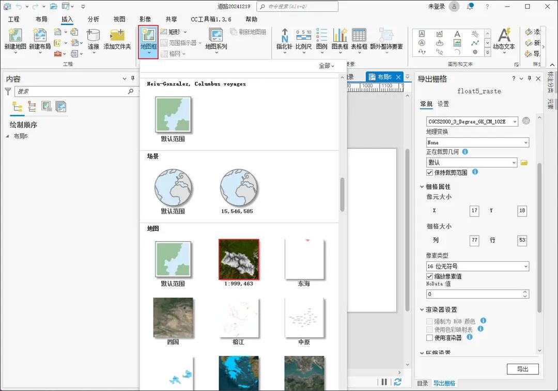Click the user account avatar icon
The image size is (558, 391).
pyautogui.click(x=454, y=6)
